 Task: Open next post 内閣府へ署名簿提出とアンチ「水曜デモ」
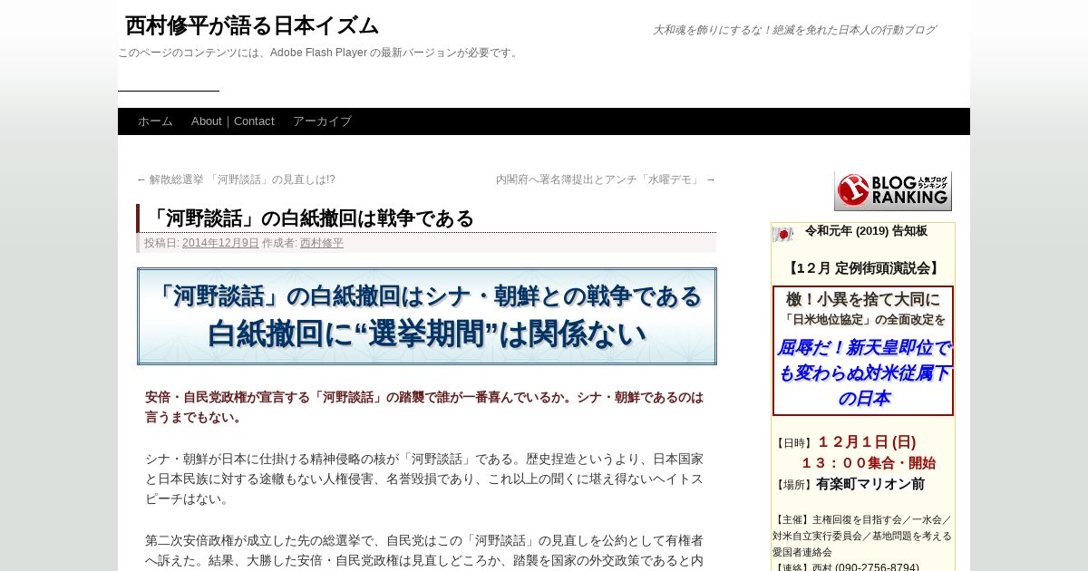(x=606, y=179)
